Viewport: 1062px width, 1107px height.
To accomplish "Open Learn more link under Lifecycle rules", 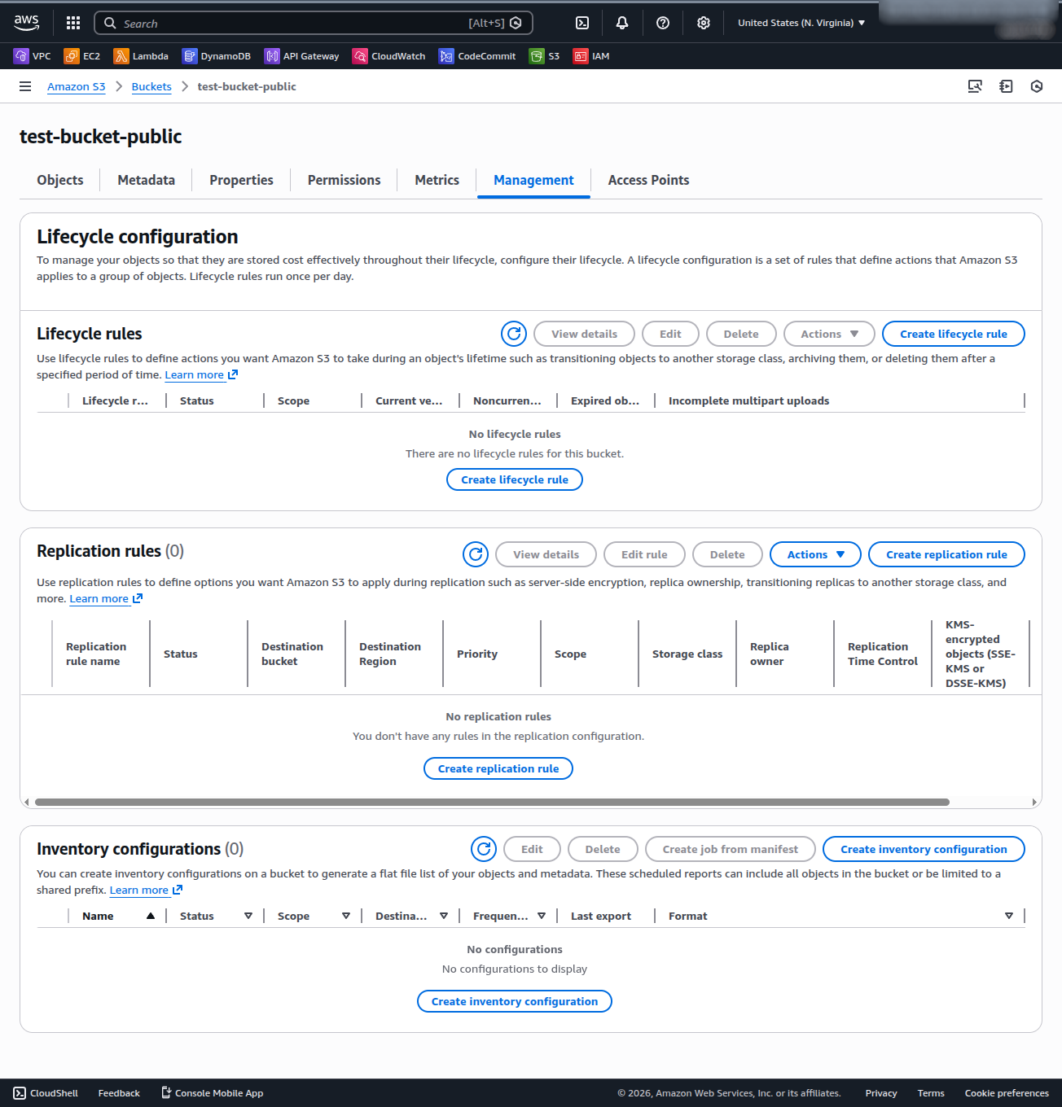I will pyautogui.click(x=201, y=374).
